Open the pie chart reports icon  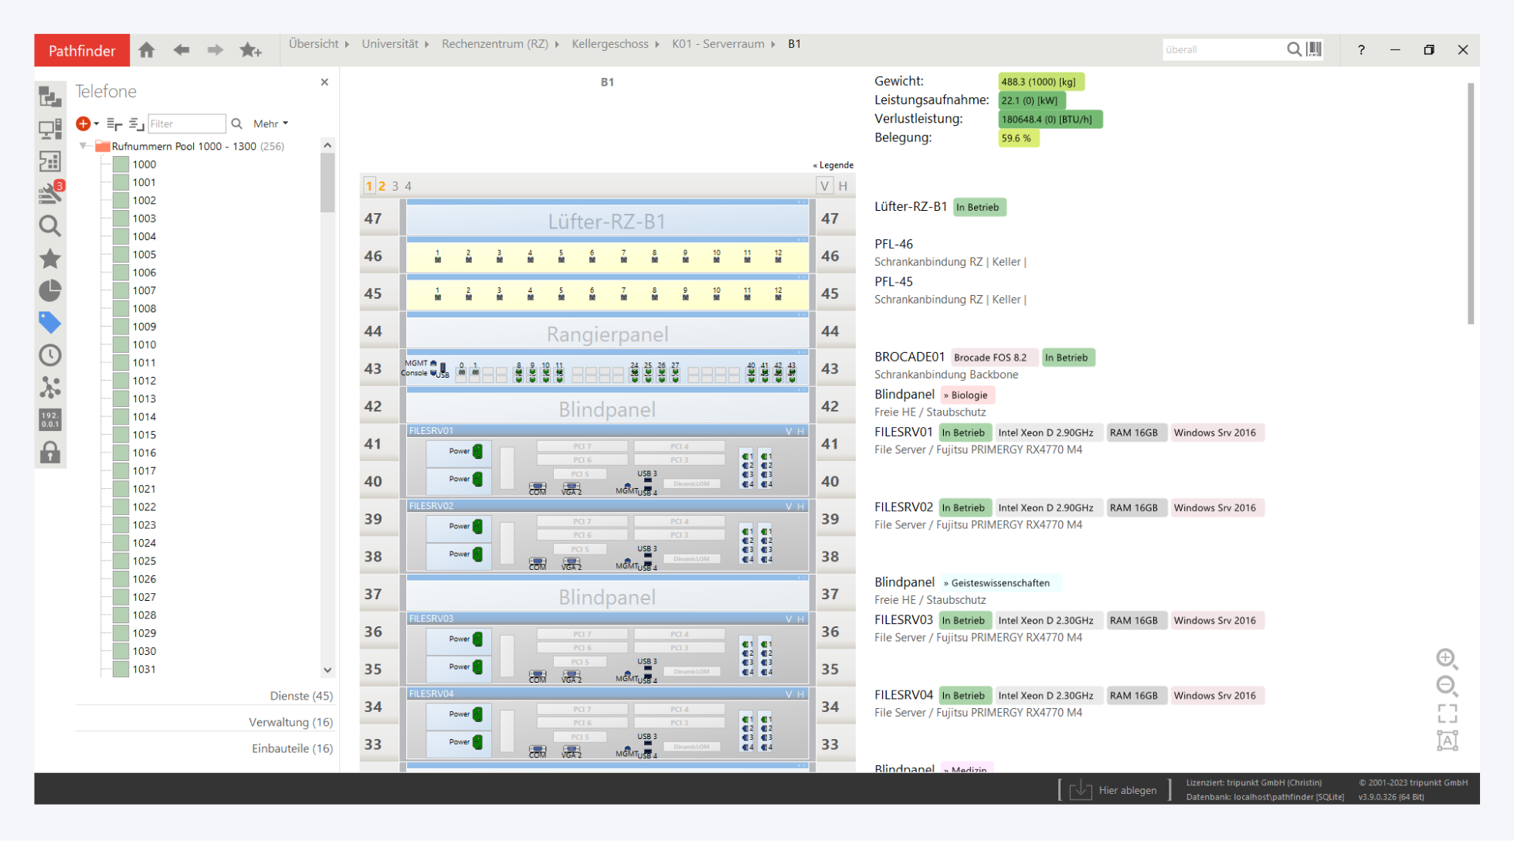tap(50, 290)
